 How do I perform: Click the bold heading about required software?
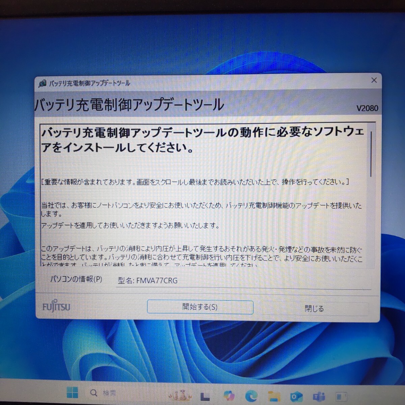[202, 140]
